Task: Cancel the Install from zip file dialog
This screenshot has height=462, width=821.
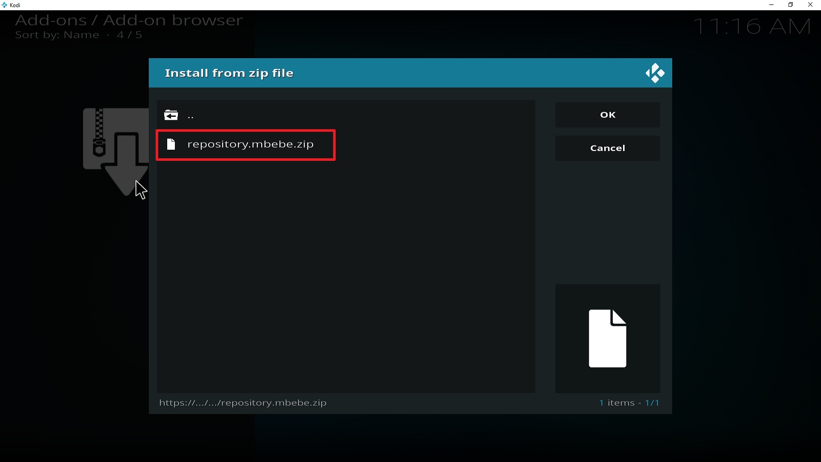Action: point(608,148)
